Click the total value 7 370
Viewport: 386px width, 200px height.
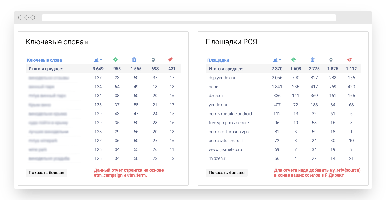click(x=277, y=69)
